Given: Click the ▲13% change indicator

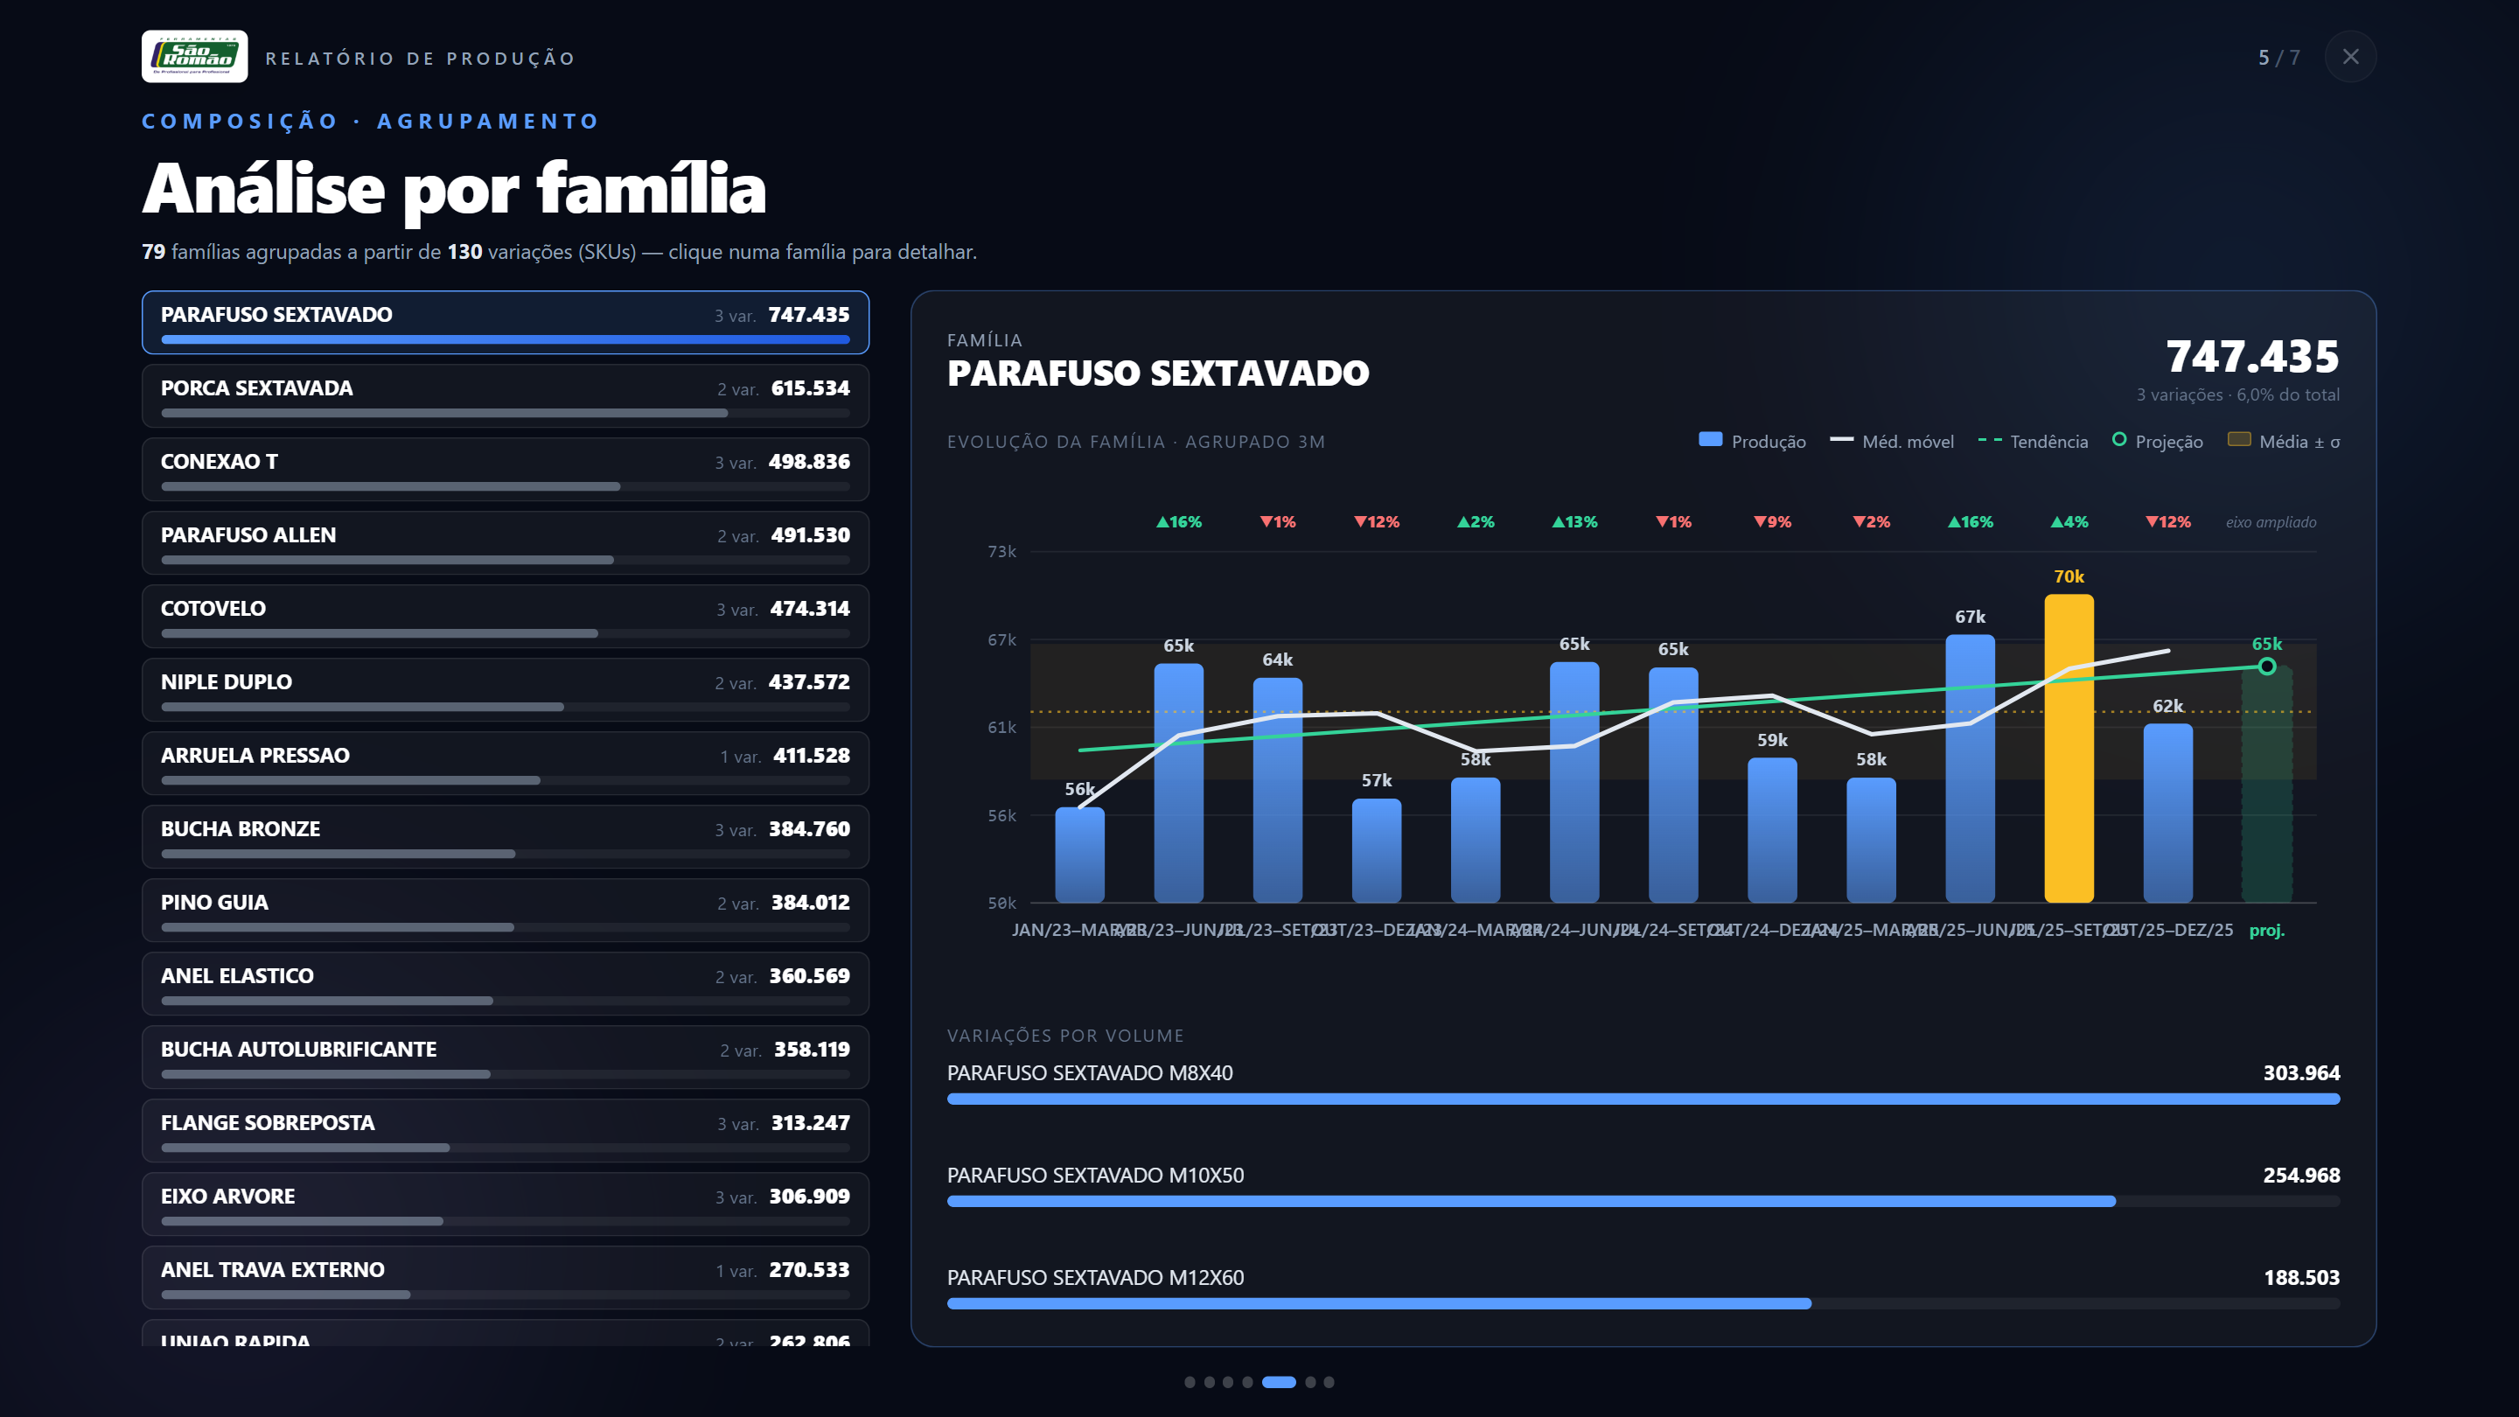Looking at the screenshot, I should tap(1574, 522).
